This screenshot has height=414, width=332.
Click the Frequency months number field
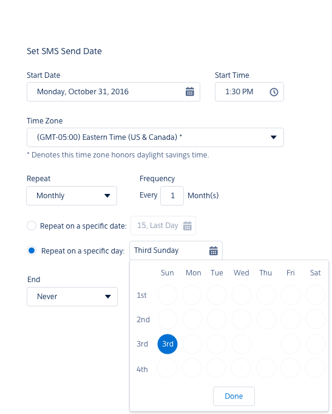click(172, 196)
